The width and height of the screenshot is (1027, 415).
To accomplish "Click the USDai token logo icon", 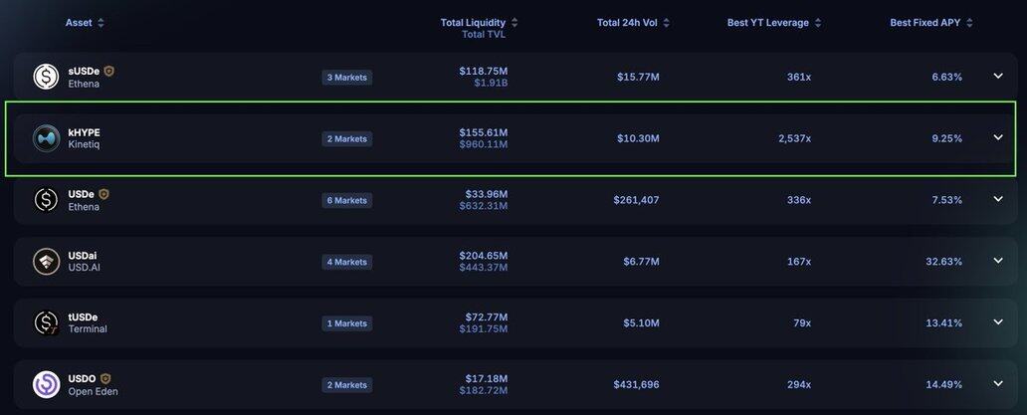I will (x=47, y=262).
